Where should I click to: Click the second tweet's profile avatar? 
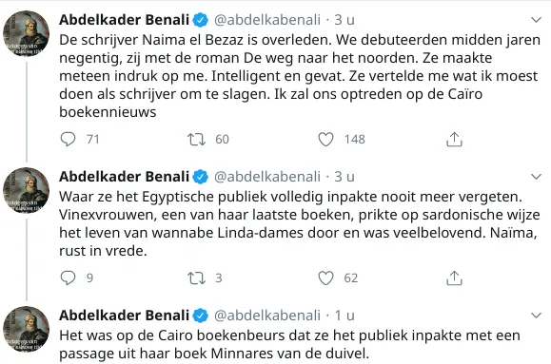click(26, 190)
